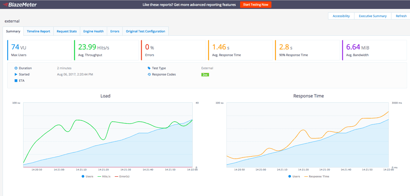
Task: Click the Response Codes icon
Action: [149, 74]
